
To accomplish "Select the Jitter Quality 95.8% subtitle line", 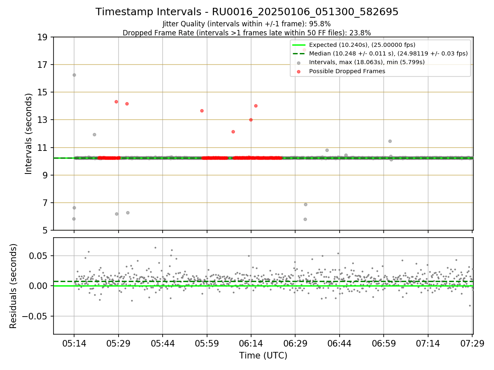I will tap(247, 24).
